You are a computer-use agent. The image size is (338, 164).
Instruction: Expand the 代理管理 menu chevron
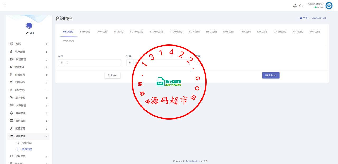point(46,59)
